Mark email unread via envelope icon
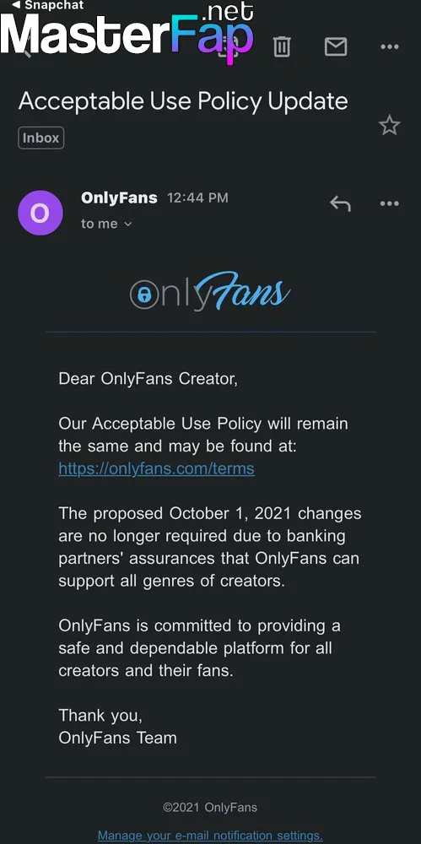The image size is (421, 844). pos(336,46)
